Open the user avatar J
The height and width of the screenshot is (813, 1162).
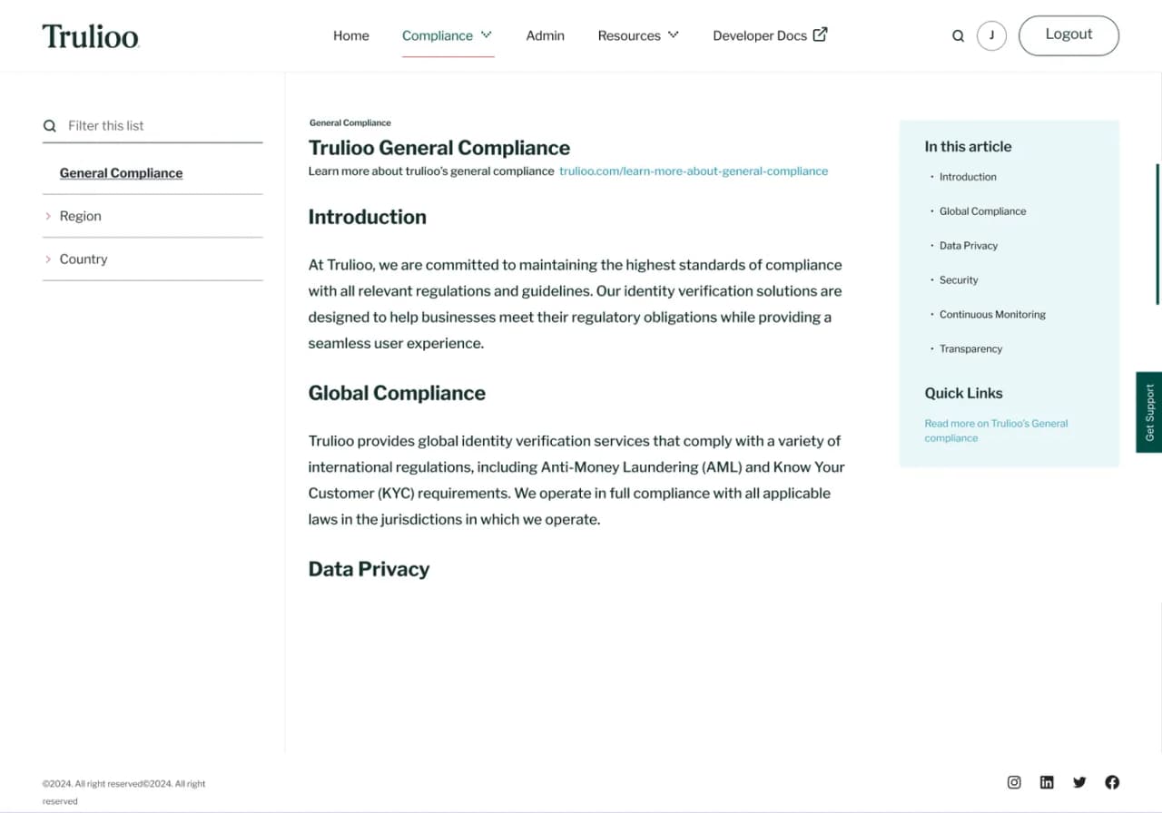[991, 35]
